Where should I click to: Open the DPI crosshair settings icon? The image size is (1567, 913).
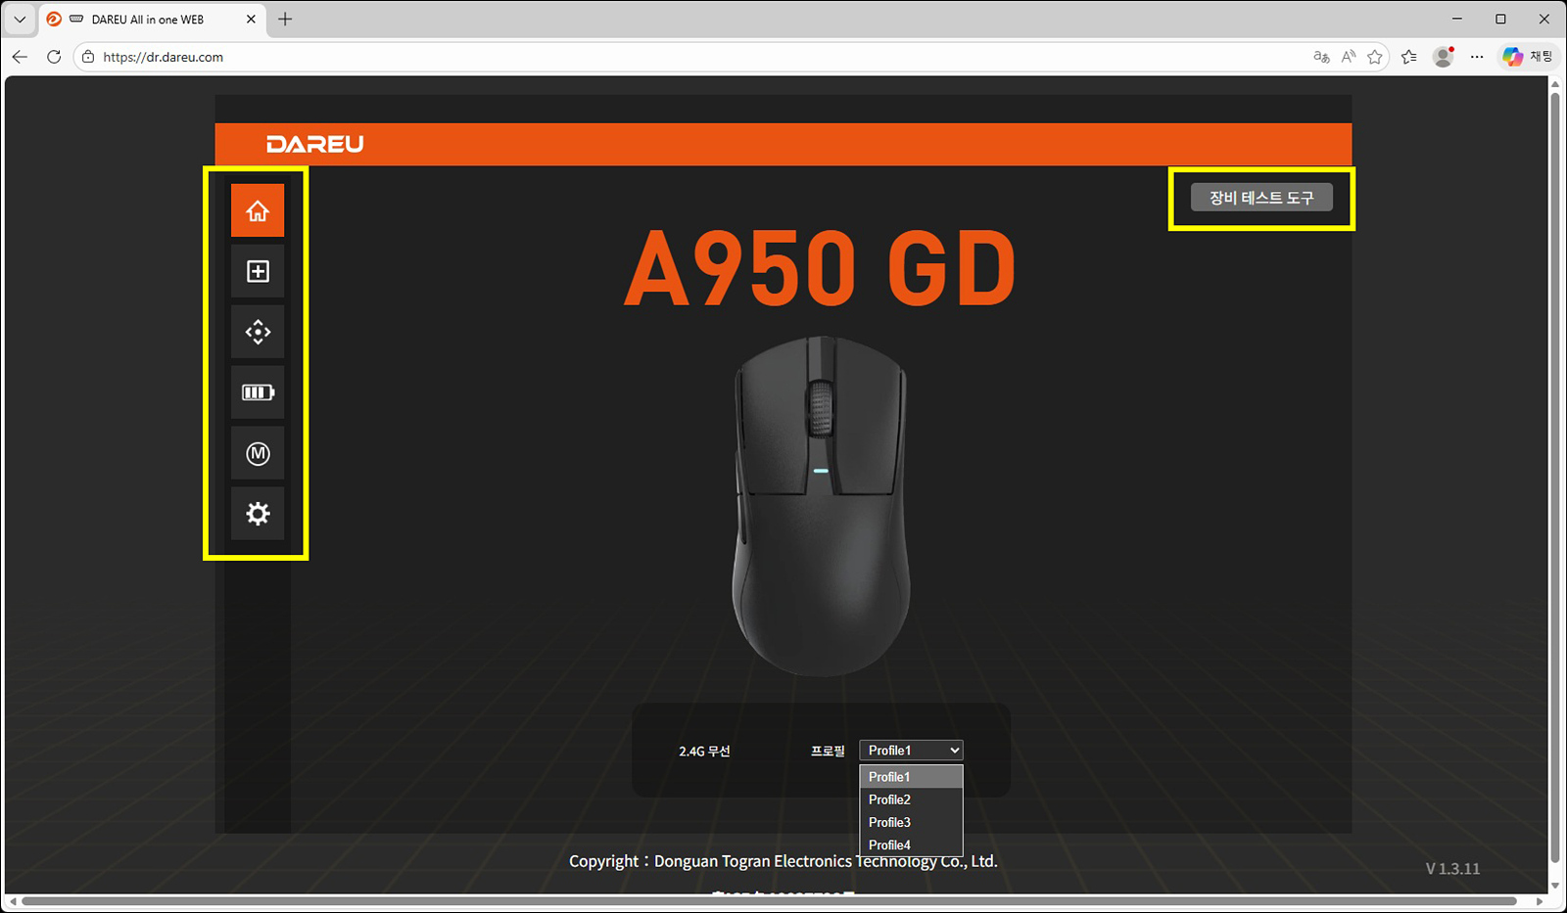coord(258,332)
